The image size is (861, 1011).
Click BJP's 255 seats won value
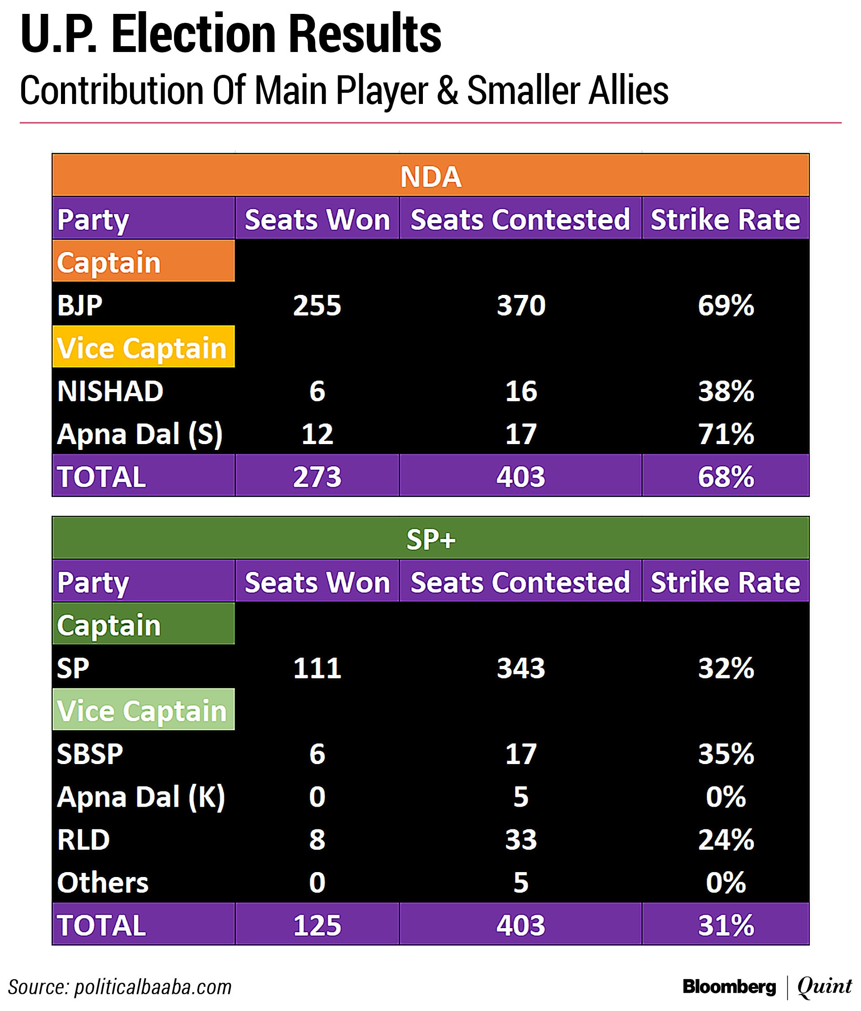[317, 305]
